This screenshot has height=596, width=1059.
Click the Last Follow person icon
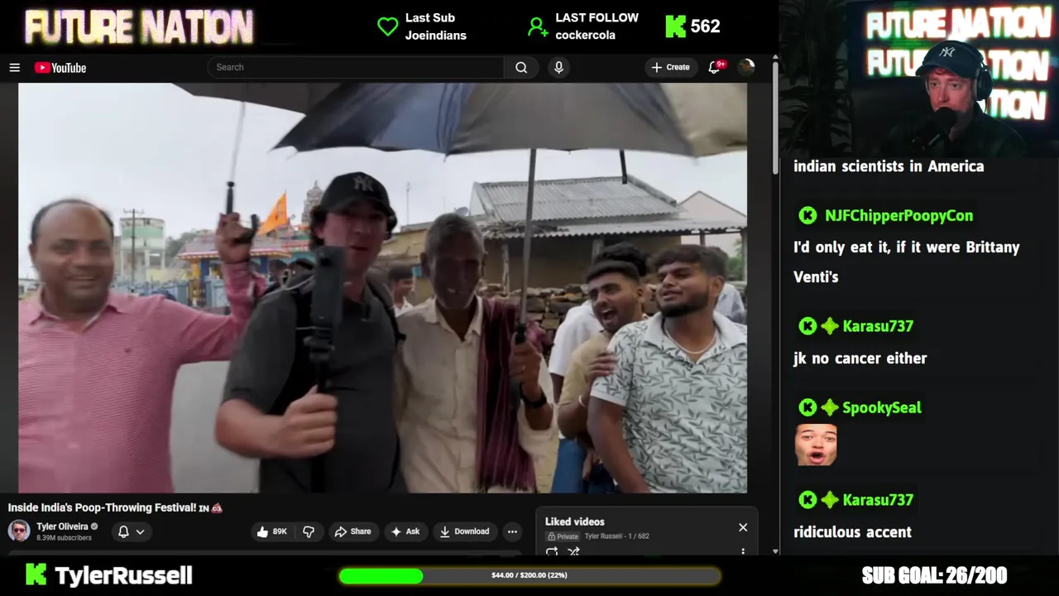tap(538, 26)
